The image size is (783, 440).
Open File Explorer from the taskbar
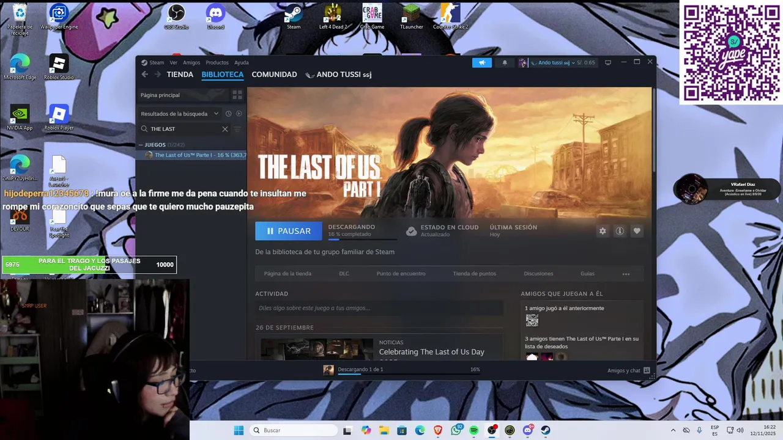tap(384, 430)
